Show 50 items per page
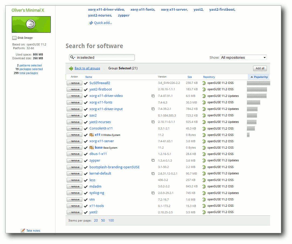Image resolution: width=292 pixels, height=244 pixels. click(x=103, y=221)
